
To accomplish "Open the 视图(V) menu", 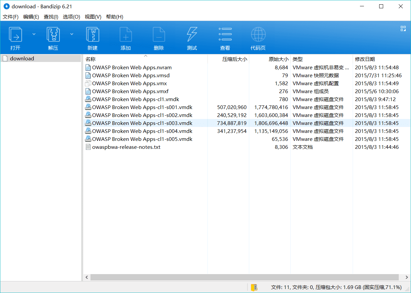I will (93, 17).
